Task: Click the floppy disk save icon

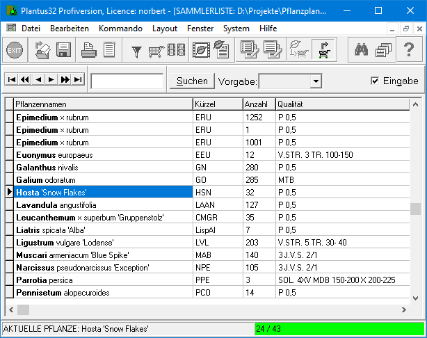Action: (64, 50)
